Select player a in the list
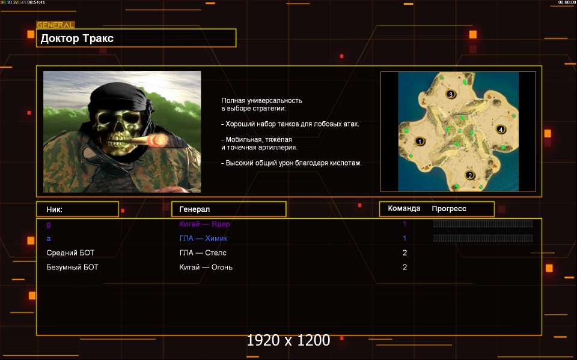Screen dimensions: 577x360 pos(49,238)
